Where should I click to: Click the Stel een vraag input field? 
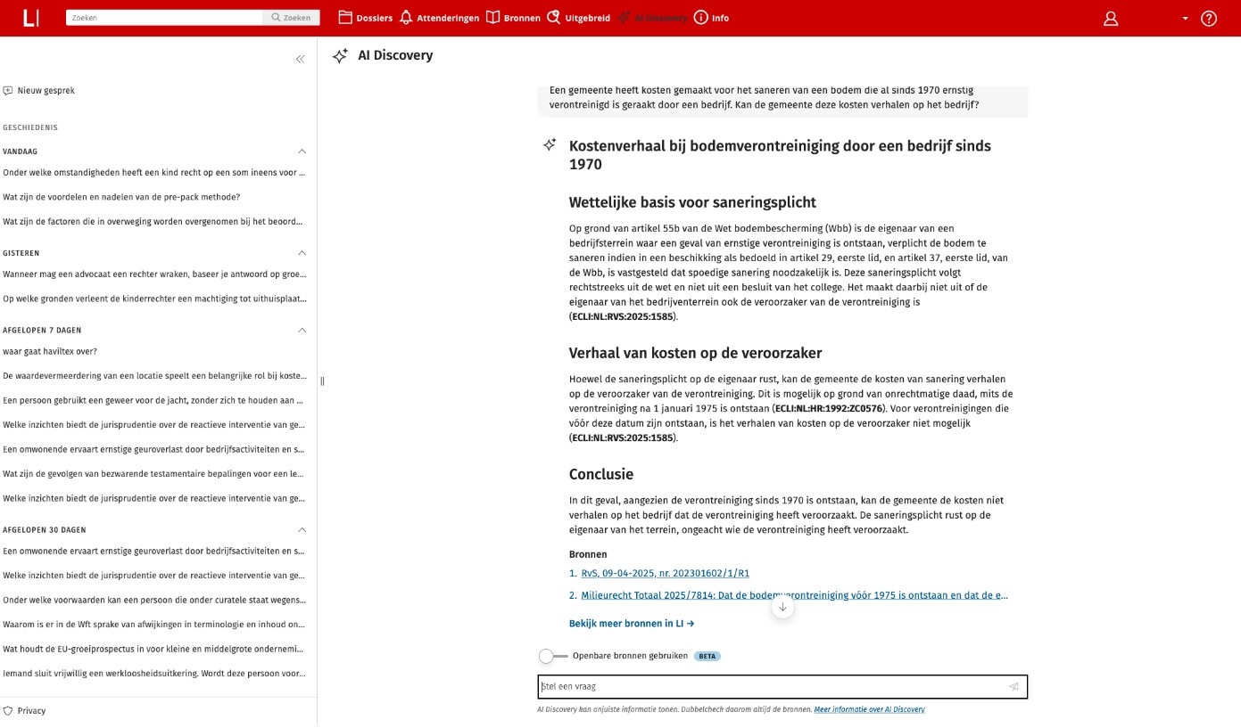(772, 687)
